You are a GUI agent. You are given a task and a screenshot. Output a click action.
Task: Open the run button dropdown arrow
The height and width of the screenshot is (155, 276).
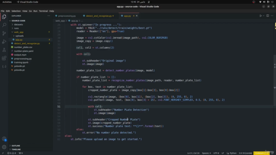point(263,16)
